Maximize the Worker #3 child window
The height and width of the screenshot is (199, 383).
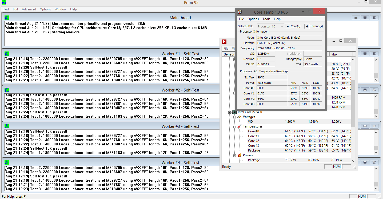(365, 126)
